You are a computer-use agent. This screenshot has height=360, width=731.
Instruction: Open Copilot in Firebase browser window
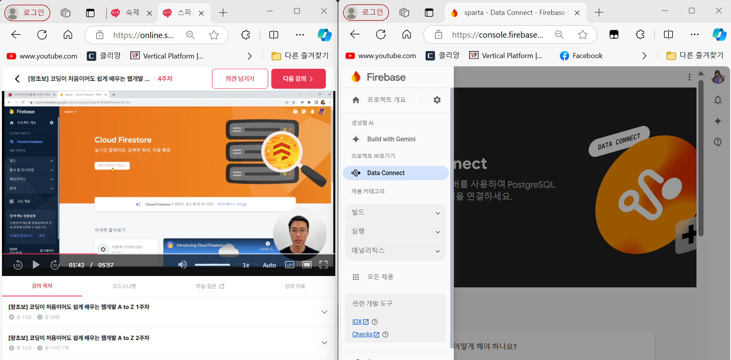coord(719,35)
